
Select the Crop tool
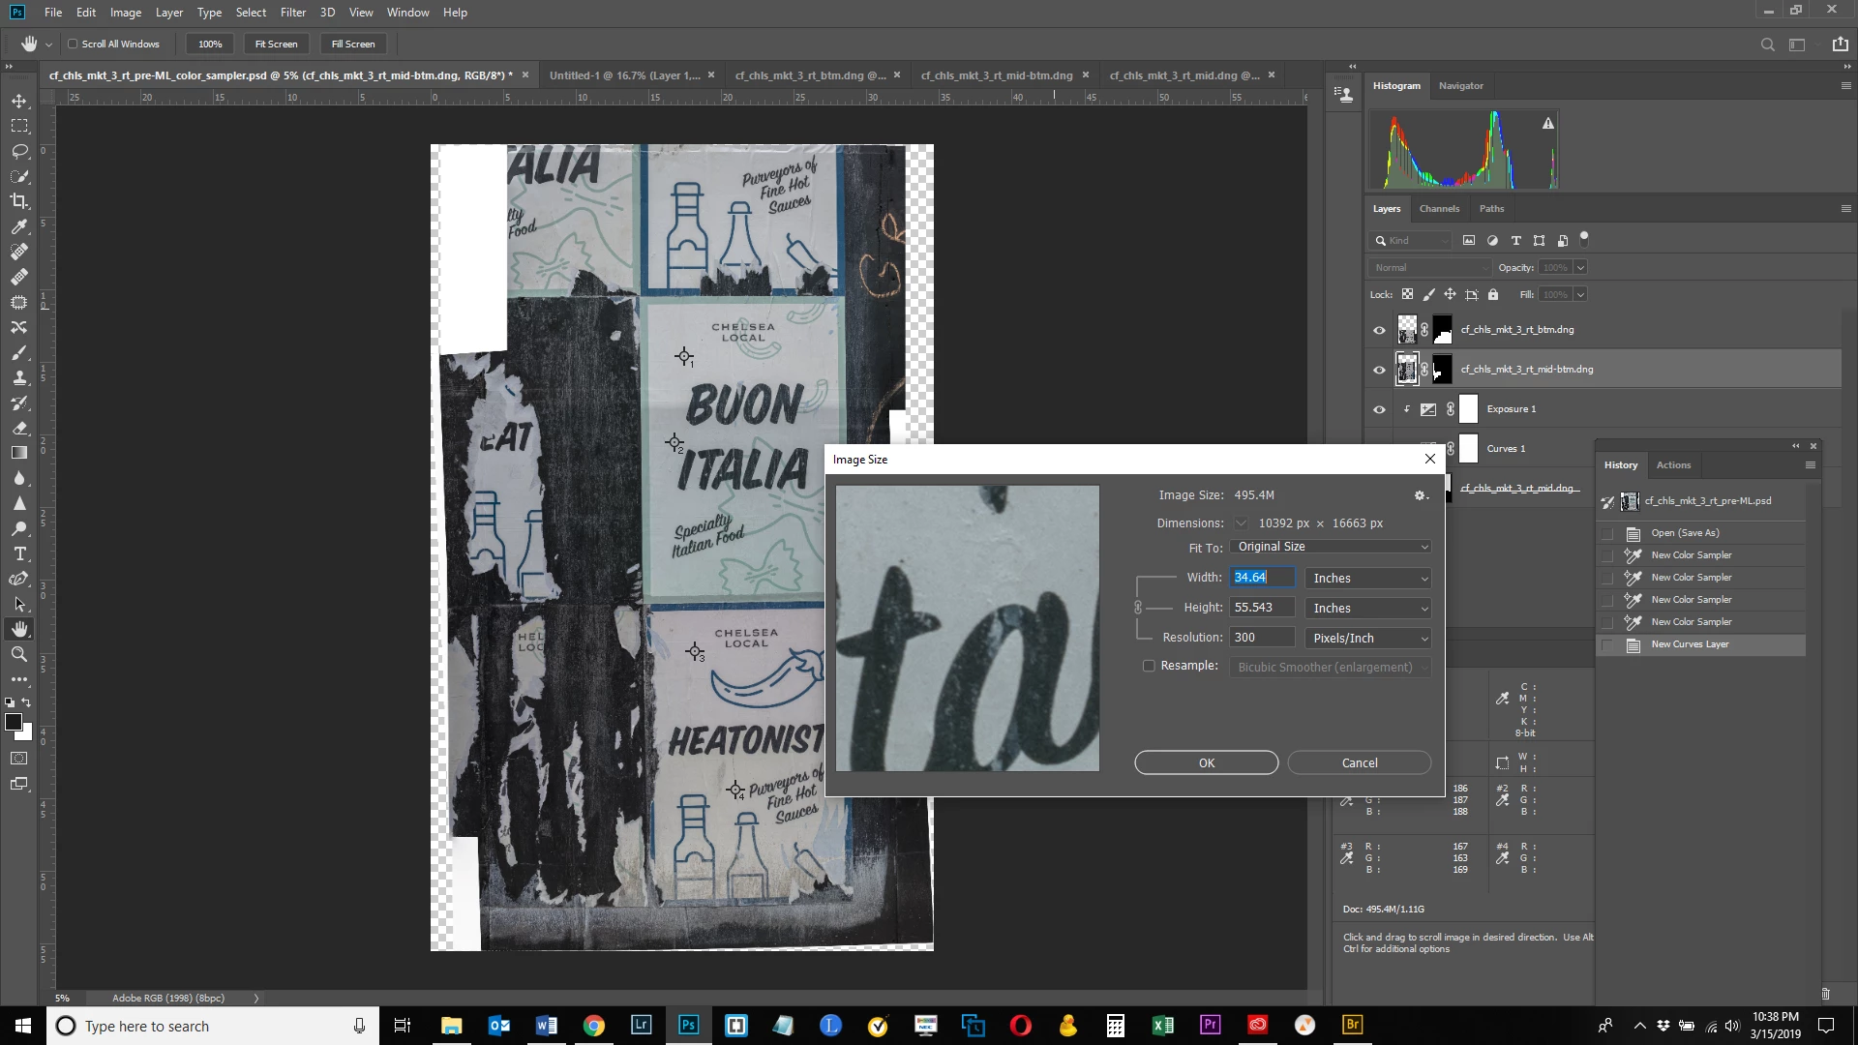(x=18, y=201)
